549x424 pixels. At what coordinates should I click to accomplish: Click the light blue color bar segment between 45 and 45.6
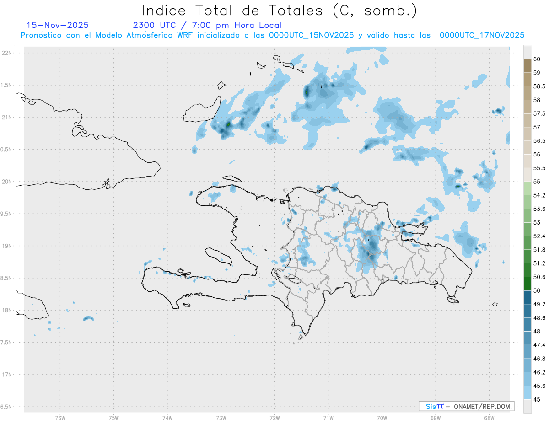527,392
